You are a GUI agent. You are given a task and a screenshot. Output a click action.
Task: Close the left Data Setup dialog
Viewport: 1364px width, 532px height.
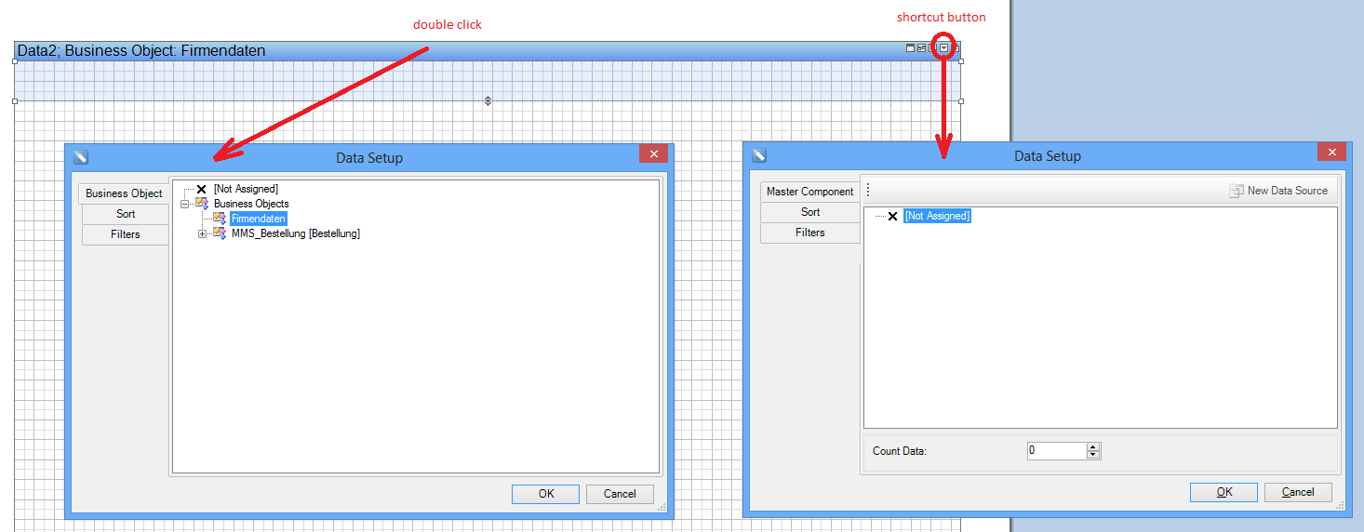coord(653,154)
